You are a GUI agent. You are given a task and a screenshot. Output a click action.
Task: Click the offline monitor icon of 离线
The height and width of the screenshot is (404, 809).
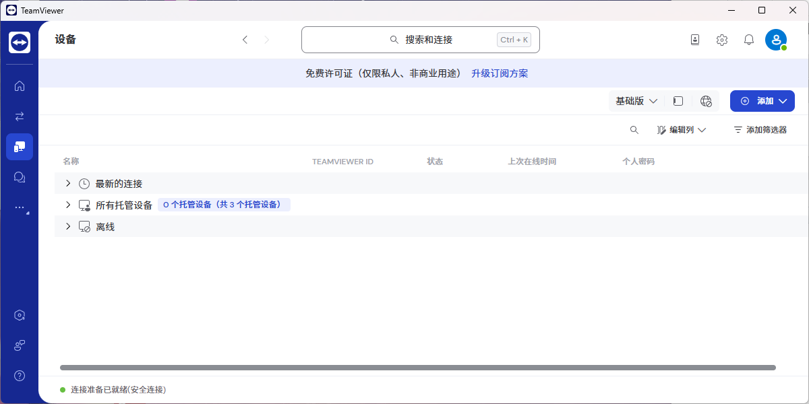(84, 227)
